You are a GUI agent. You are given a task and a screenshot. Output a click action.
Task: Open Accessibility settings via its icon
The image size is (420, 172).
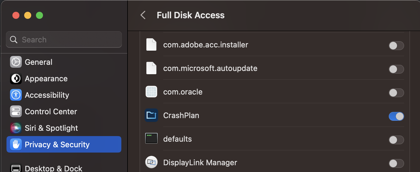(x=16, y=95)
